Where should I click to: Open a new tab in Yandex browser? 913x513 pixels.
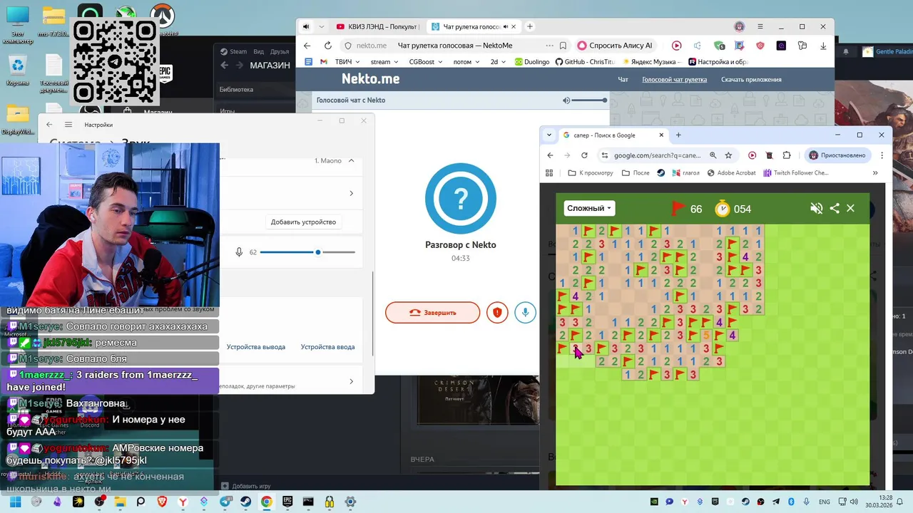[x=529, y=26]
